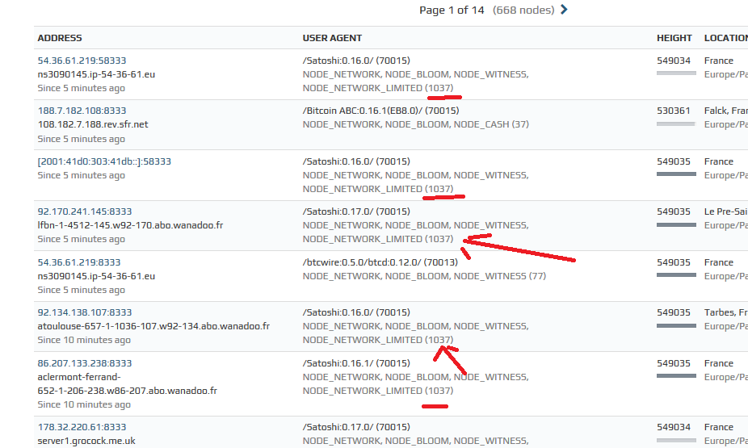Click the ADDRESS column header

pyautogui.click(x=60, y=38)
